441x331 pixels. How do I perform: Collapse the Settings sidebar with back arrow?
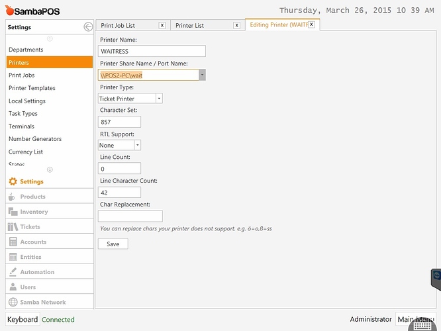click(x=88, y=27)
